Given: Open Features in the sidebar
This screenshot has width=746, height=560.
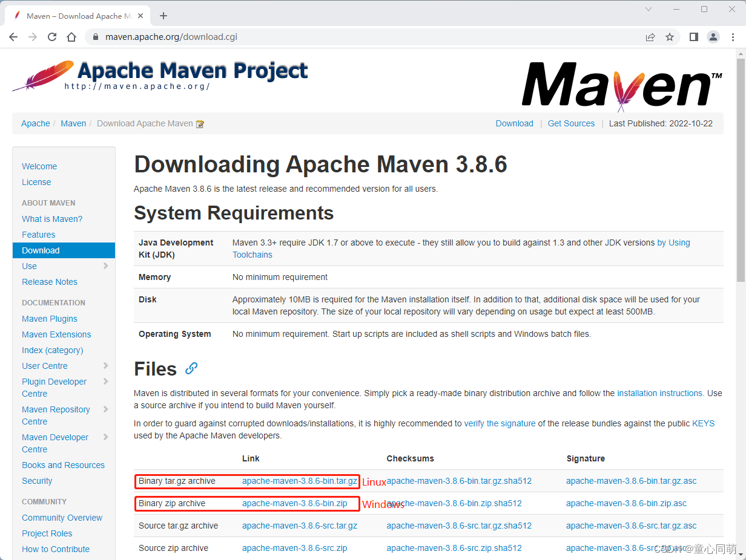Looking at the screenshot, I should pyautogui.click(x=38, y=235).
